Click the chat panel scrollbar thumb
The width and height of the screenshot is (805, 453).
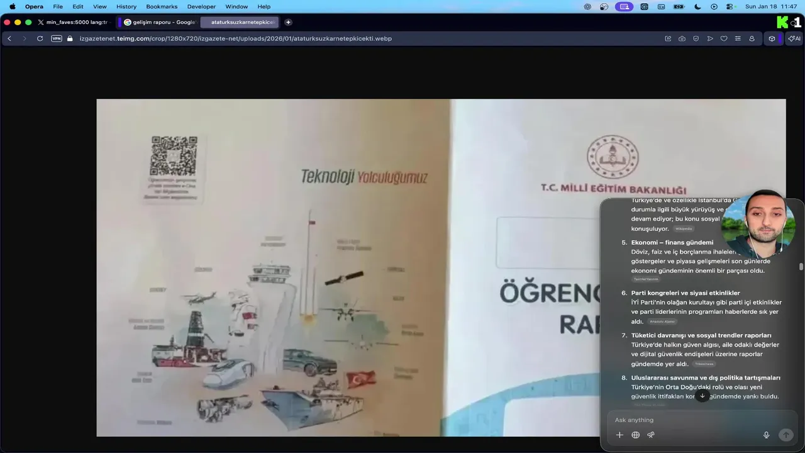(801, 266)
